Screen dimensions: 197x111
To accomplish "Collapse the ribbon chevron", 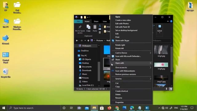I will [168, 21].
